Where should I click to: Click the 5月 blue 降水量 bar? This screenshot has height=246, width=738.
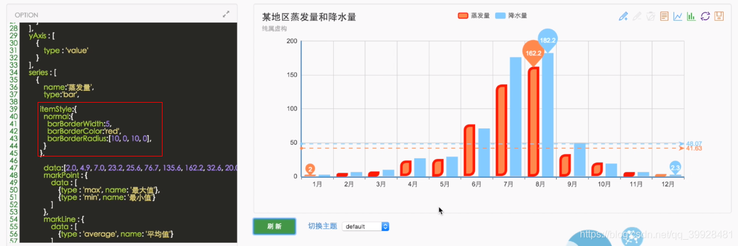[452, 167]
